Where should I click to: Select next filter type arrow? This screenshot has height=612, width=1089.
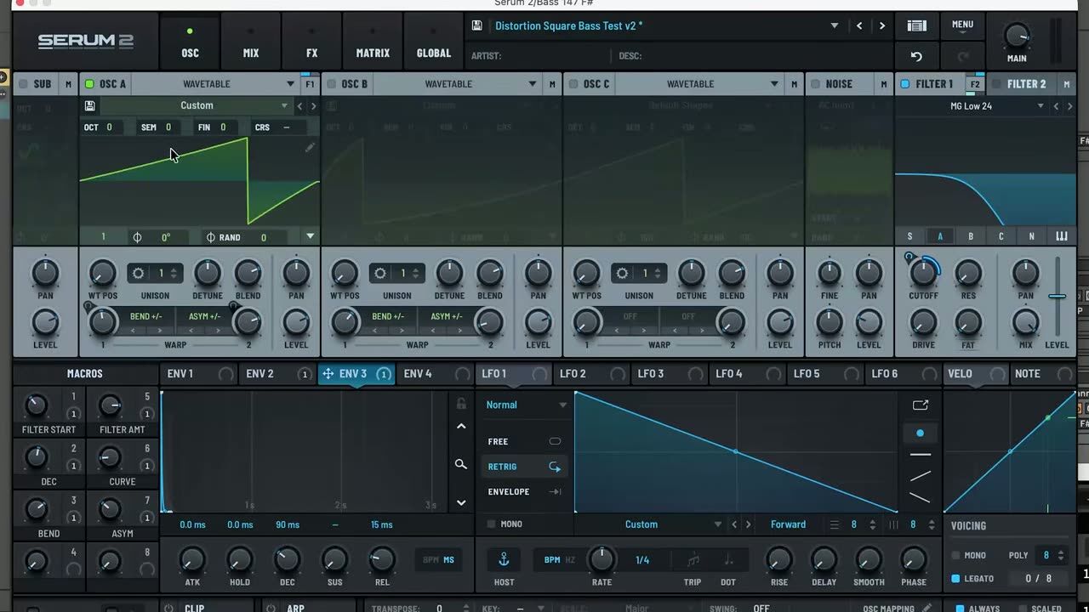pos(1070,106)
